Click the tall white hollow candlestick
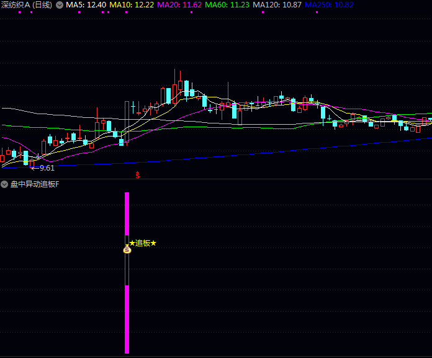 [127, 119]
